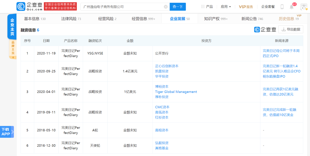310x156 pixels.
Task: Click date cell 2020-09-25
Action: 46,71
